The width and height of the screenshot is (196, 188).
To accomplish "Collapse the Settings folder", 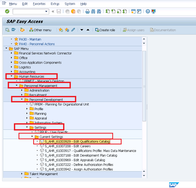I will coord(27,127).
